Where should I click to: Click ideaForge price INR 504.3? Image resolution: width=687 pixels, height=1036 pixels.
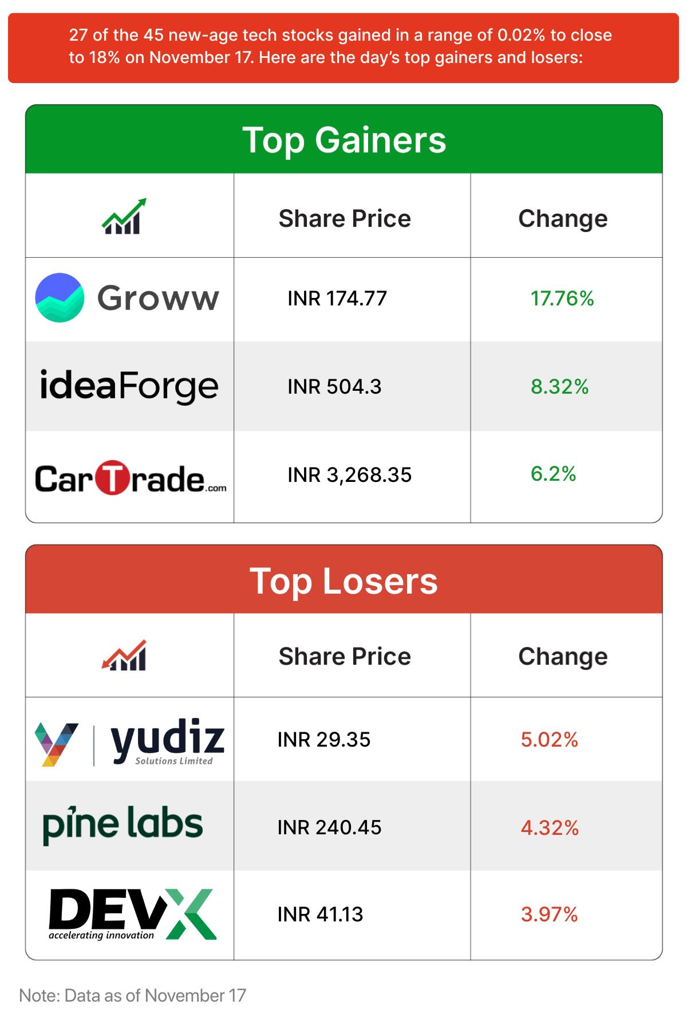coord(334,387)
